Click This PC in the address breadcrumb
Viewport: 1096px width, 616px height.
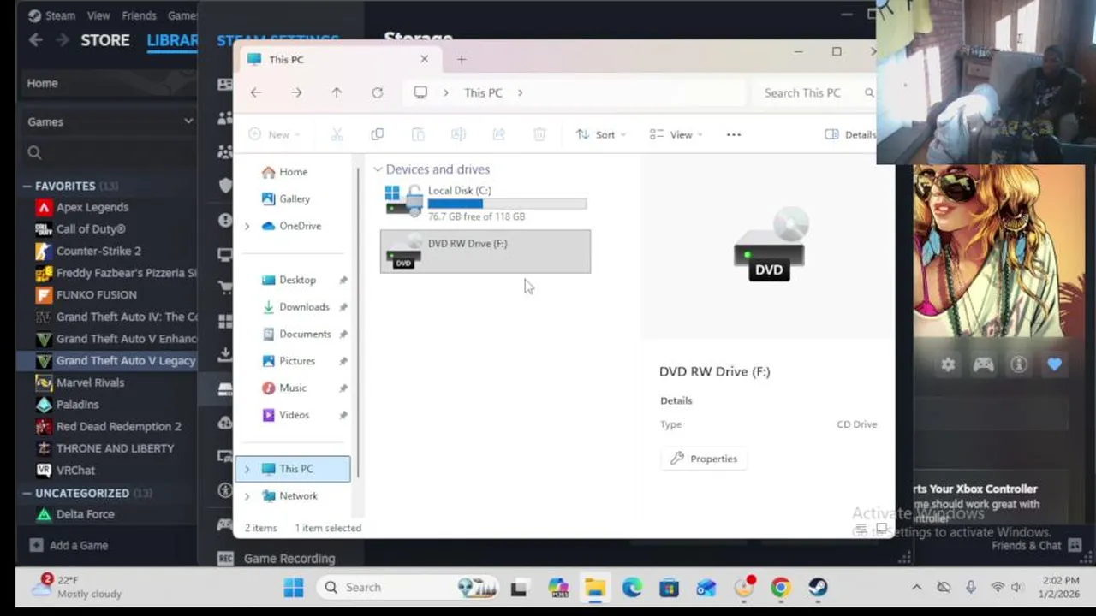point(483,92)
